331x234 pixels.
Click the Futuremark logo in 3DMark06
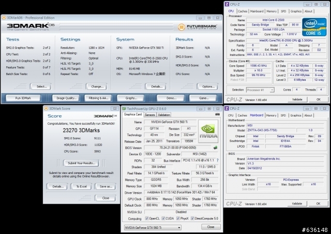pos(197,27)
